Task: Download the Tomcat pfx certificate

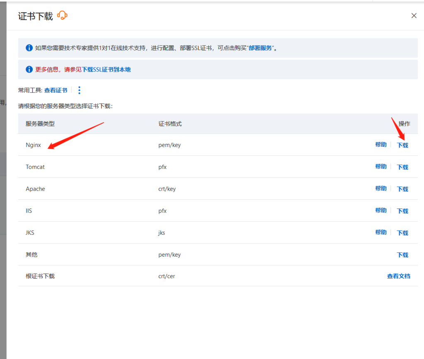Action: (402, 167)
